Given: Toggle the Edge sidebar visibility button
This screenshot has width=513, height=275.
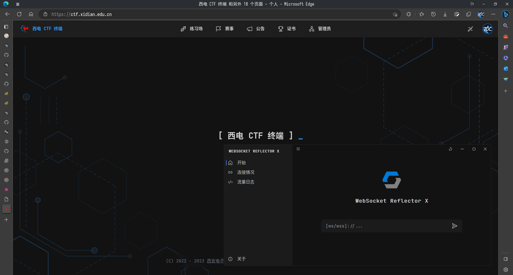Looking at the screenshot, I should 506,259.
